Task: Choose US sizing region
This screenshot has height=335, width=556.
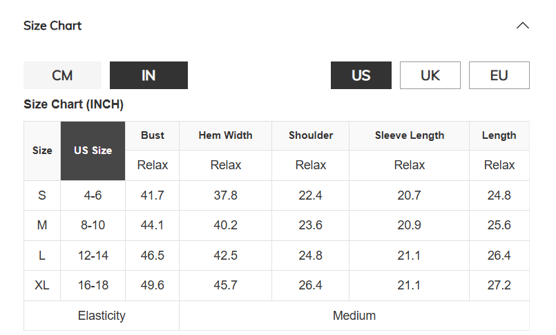Action: pyautogui.click(x=361, y=75)
